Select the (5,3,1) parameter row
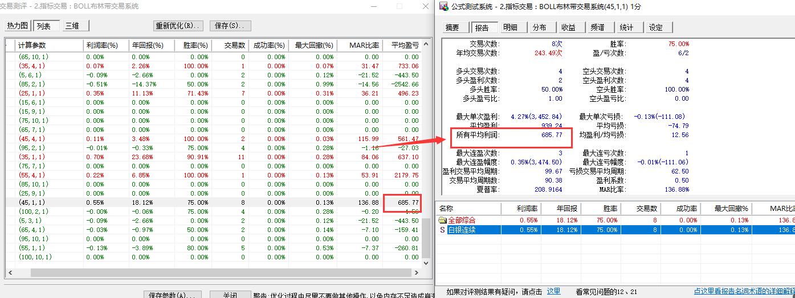The width and height of the screenshot is (795, 298). 213,221
